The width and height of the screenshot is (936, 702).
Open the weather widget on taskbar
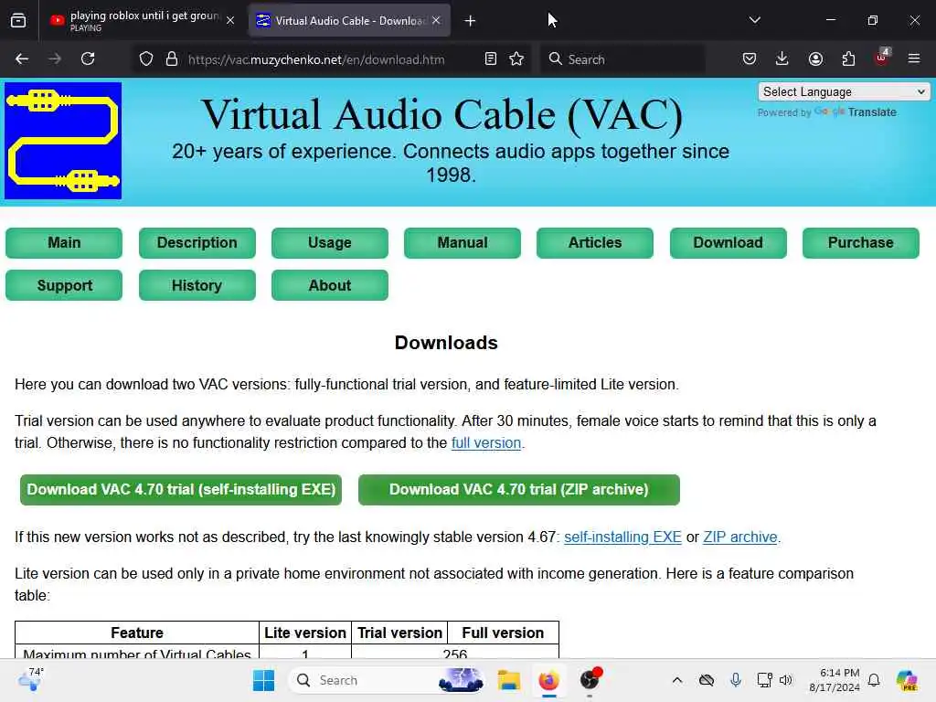pyautogui.click(x=31, y=679)
